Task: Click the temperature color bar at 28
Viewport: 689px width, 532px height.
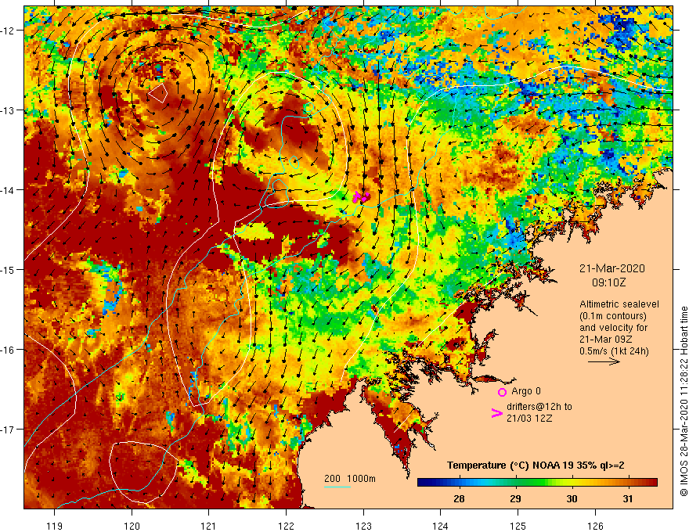Action: tap(459, 483)
